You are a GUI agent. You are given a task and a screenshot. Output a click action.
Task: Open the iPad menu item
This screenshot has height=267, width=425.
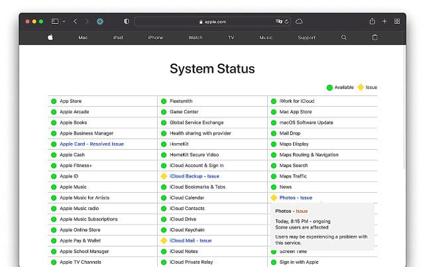[118, 38]
